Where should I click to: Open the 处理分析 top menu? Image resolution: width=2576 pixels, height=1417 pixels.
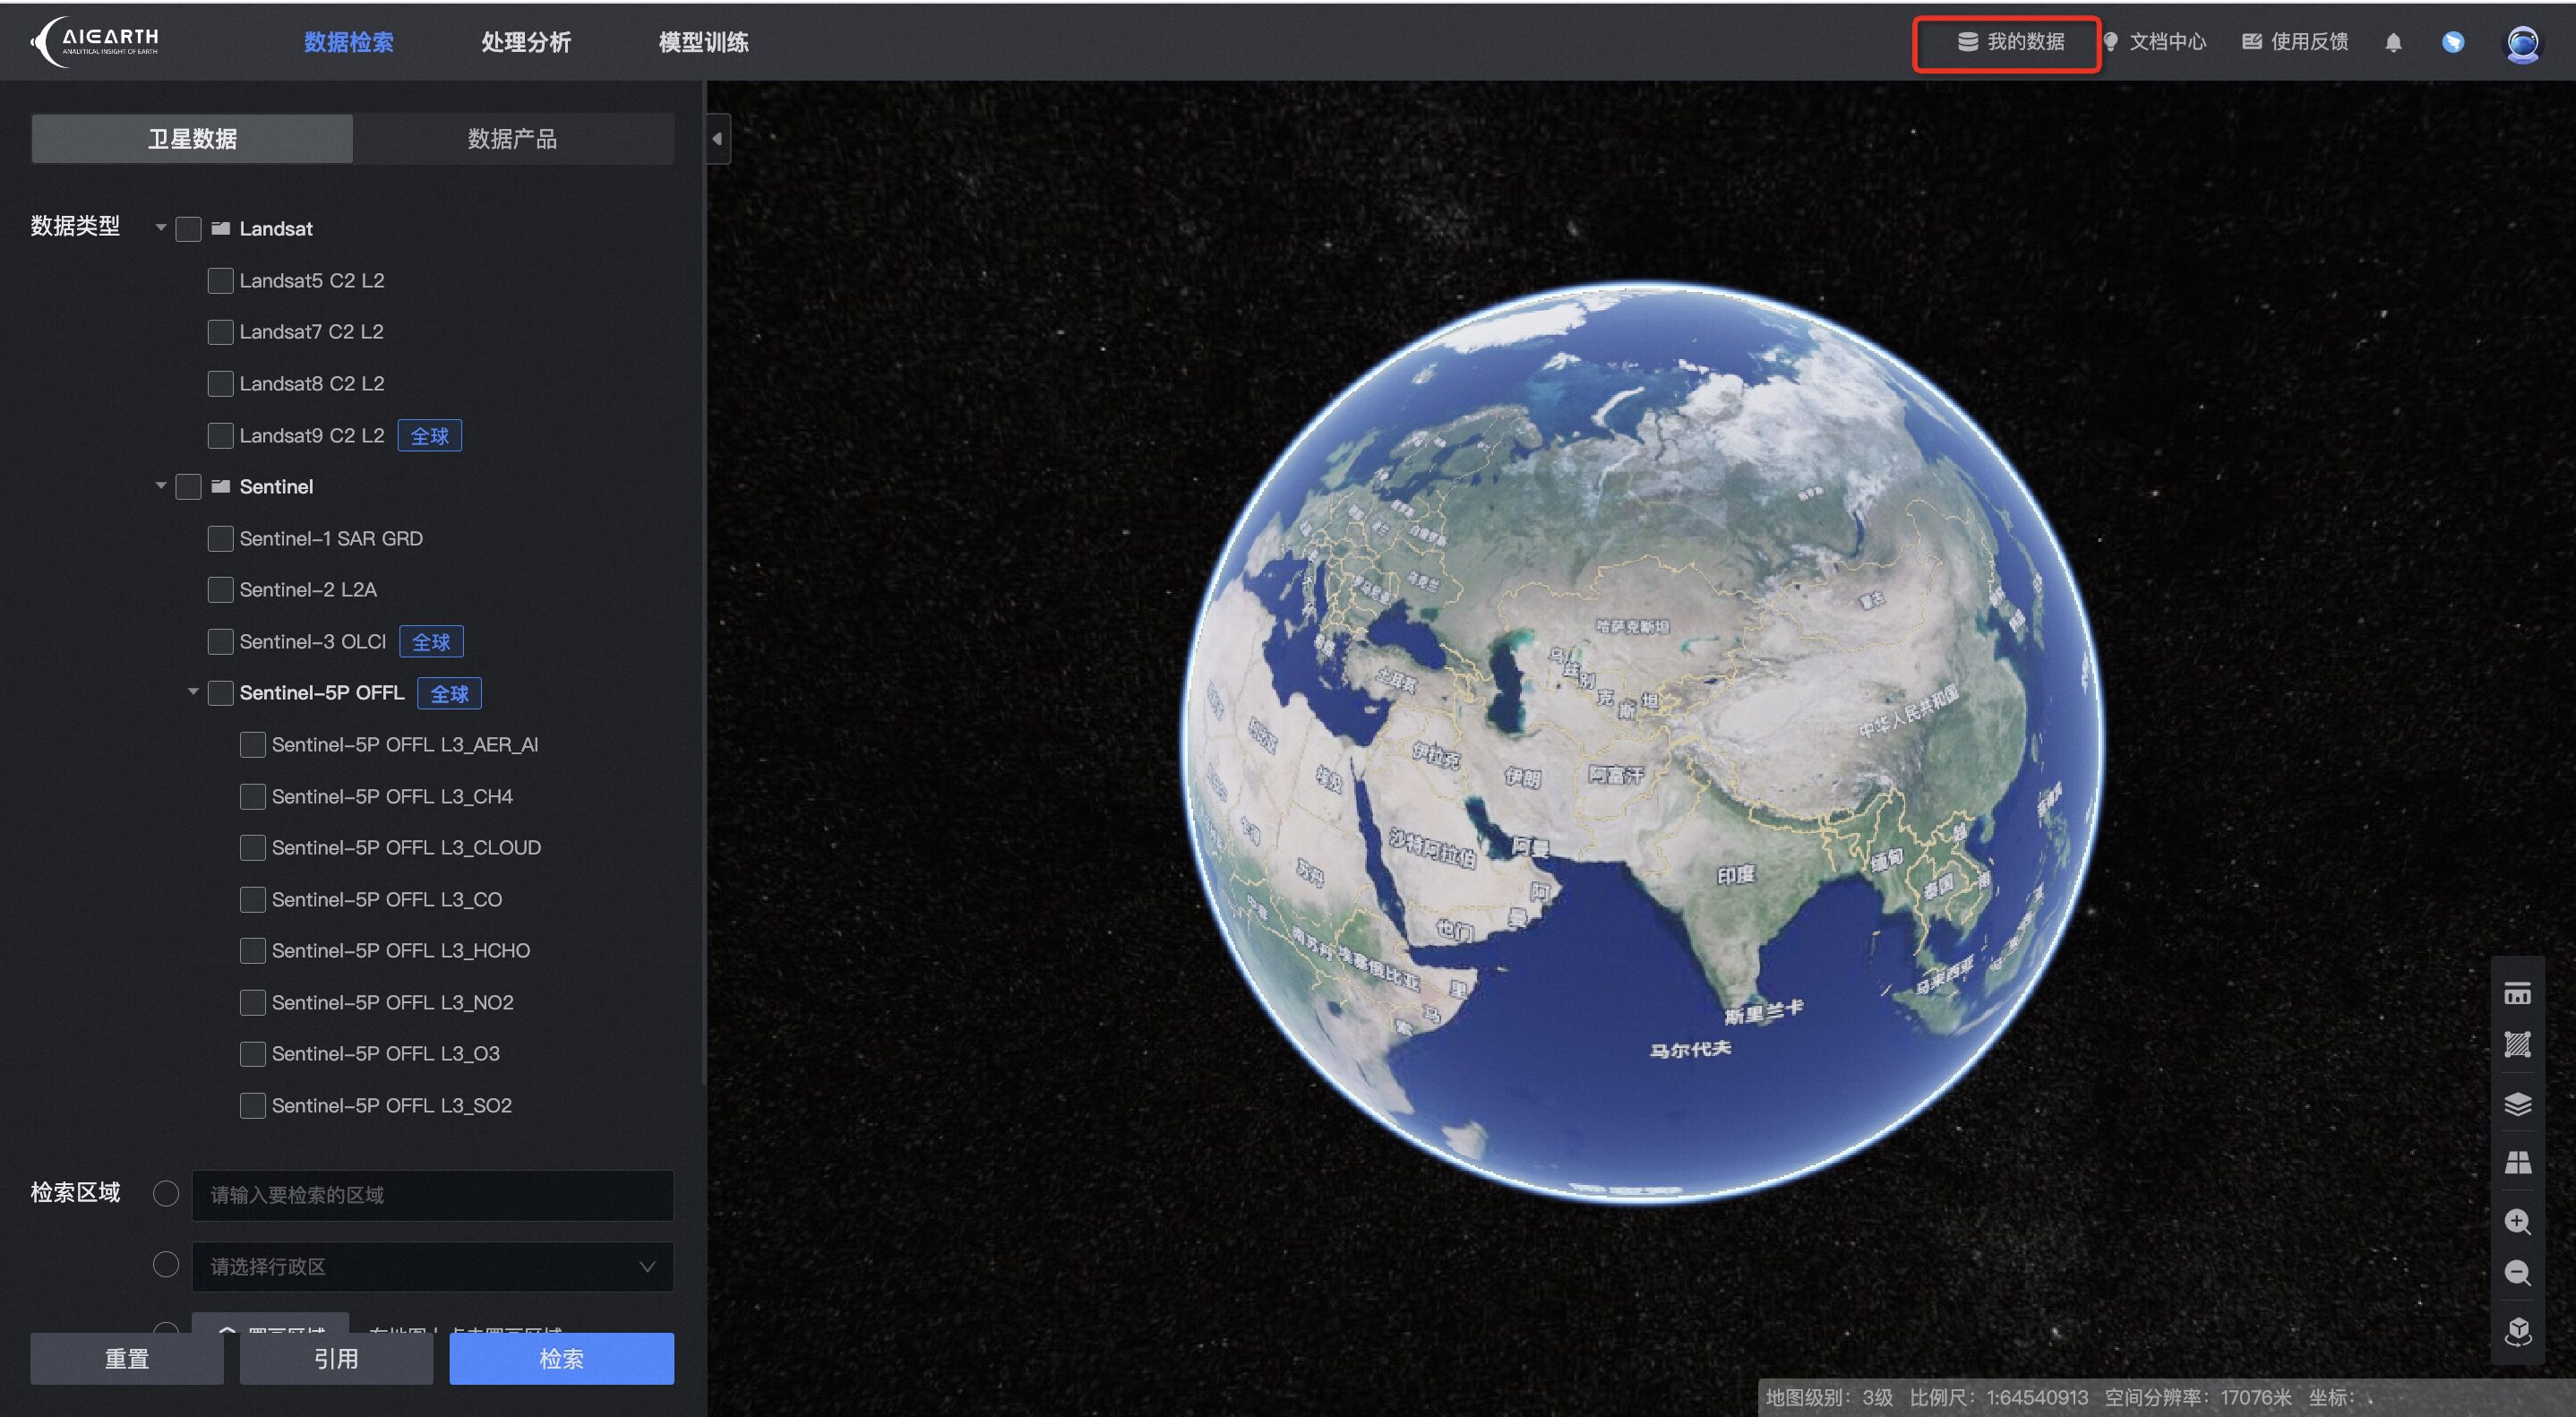[x=526, y=42]
